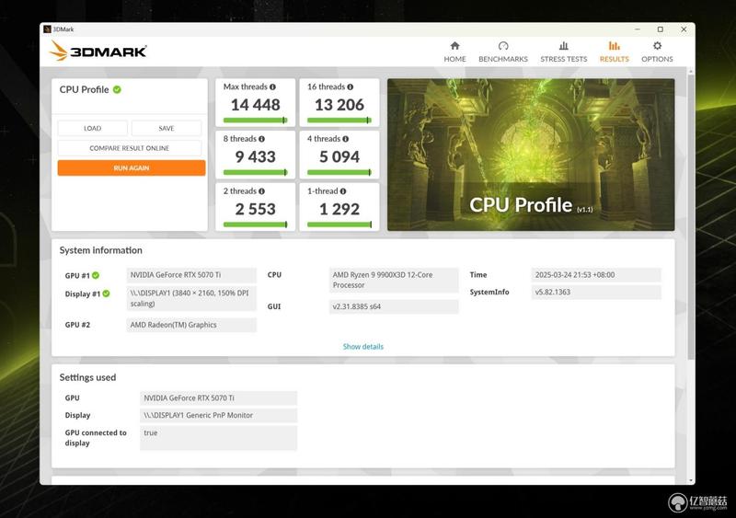Viewport: 736px width, 518px height.
Task: Click the scrollbar down arrow
Action: pyautogui.click(x=691, y=481)
